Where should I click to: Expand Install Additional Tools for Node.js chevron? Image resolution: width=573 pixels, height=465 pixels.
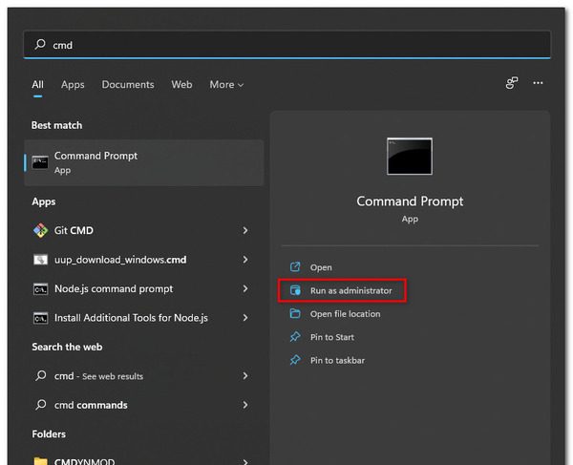tap(245, 318)
